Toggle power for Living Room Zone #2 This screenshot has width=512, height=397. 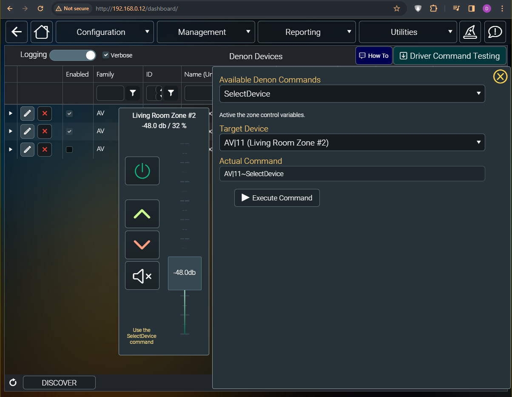coord(142,171)
